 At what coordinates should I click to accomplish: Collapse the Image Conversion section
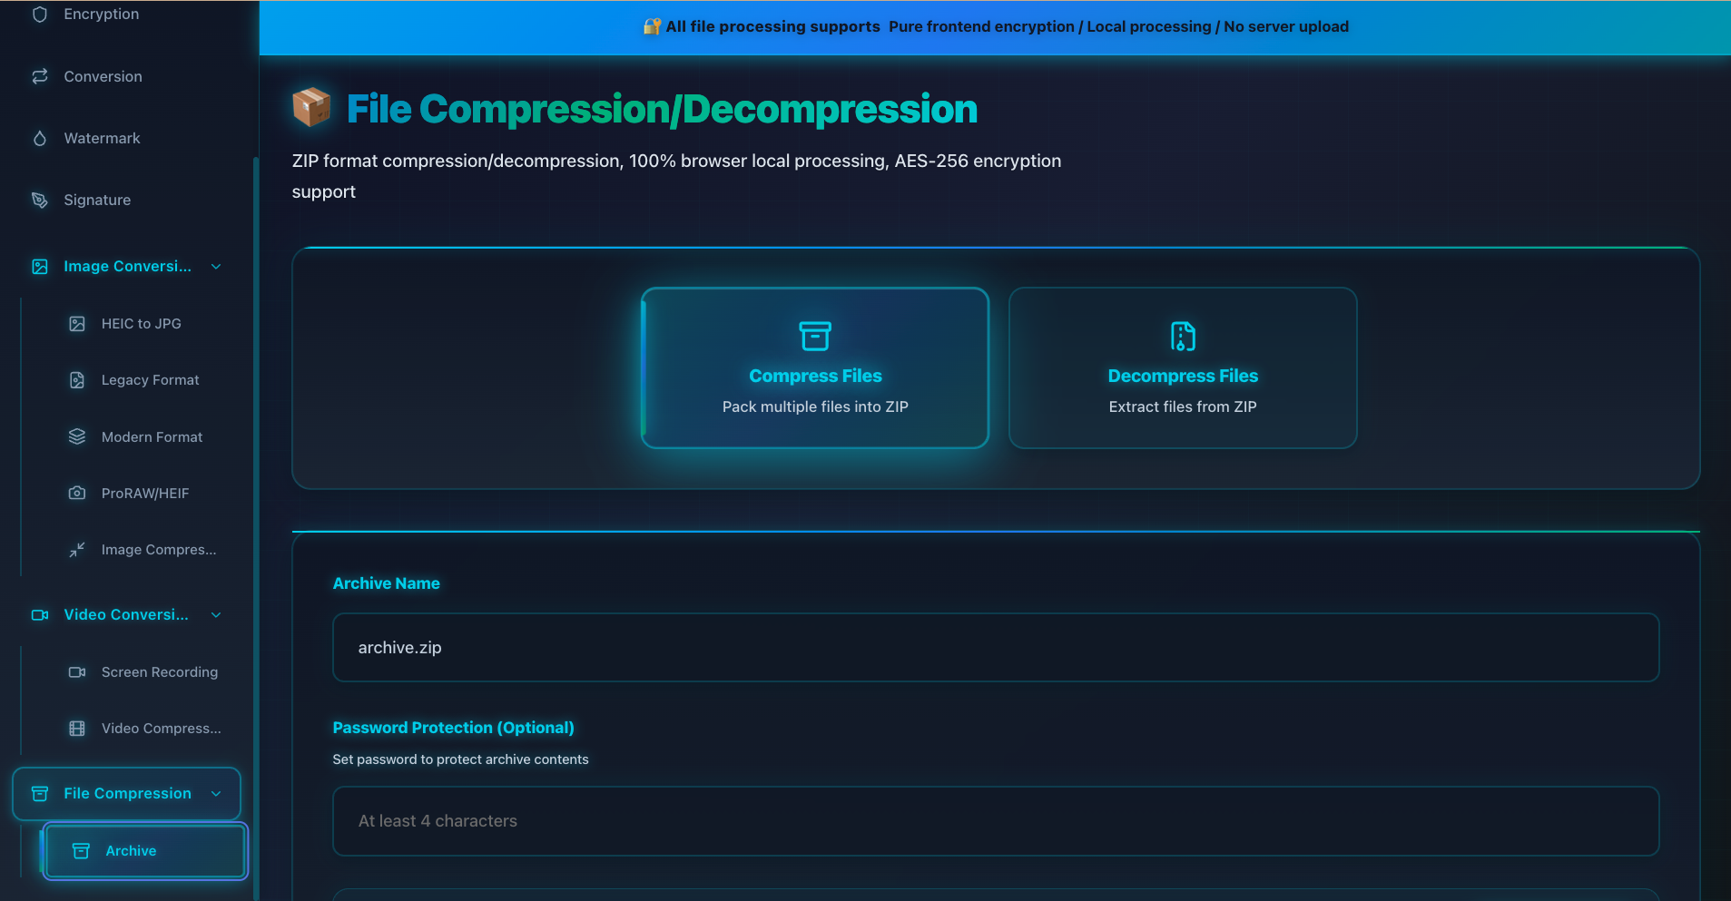(x=216, y=266)
